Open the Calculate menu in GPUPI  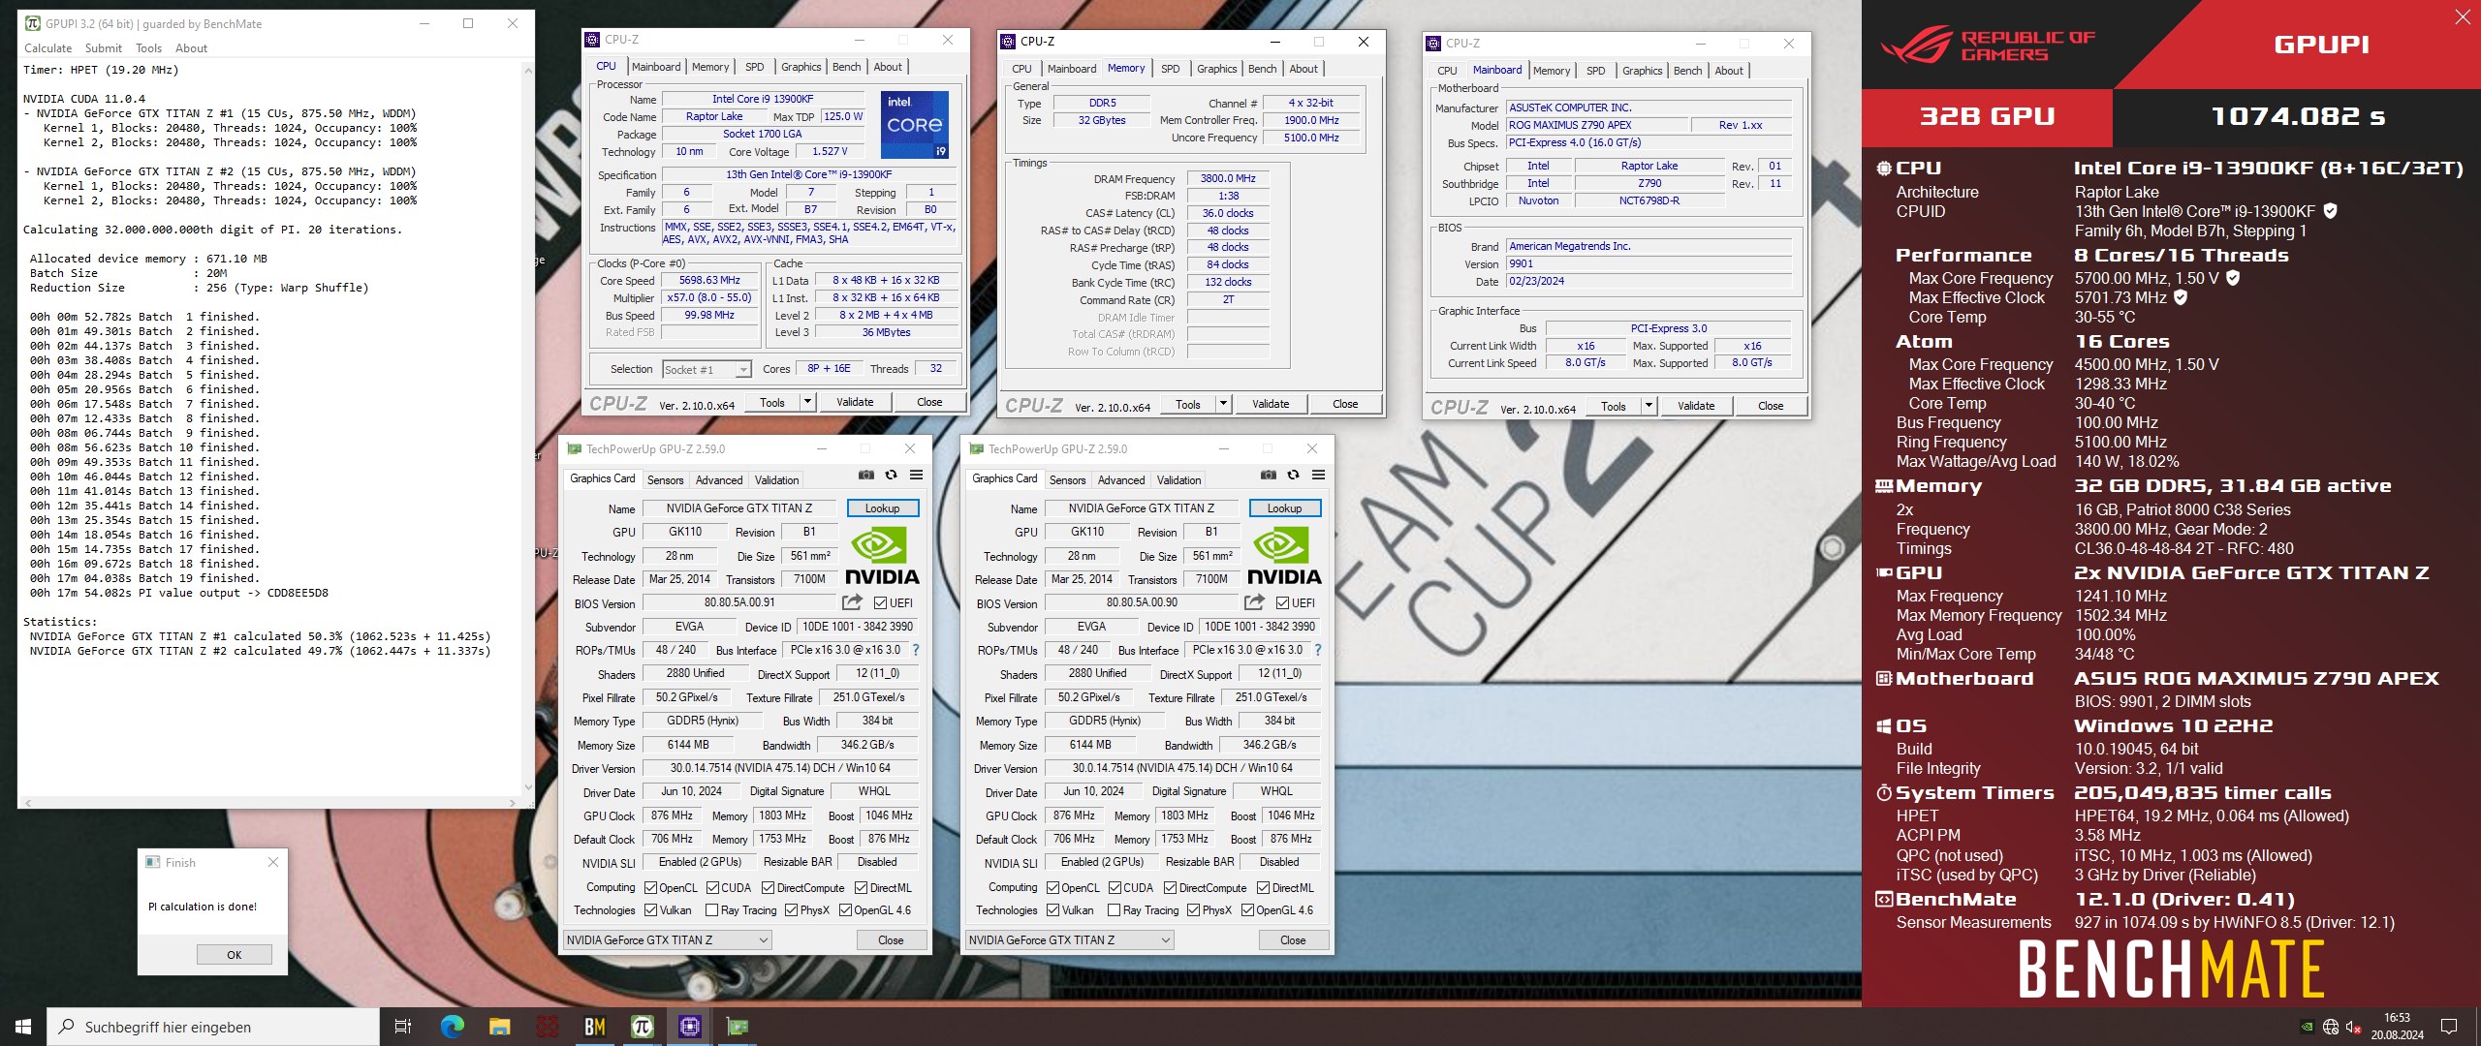click(x=47, y=47)
